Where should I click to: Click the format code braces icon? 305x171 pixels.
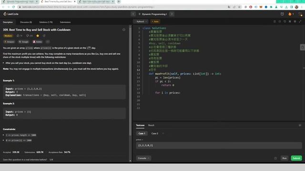[280, 21]
